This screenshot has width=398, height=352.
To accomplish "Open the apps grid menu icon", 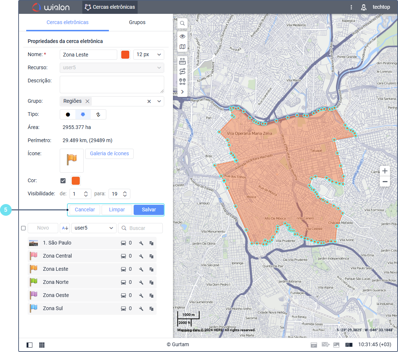I will pyautogui.click(x=42, y=345).
